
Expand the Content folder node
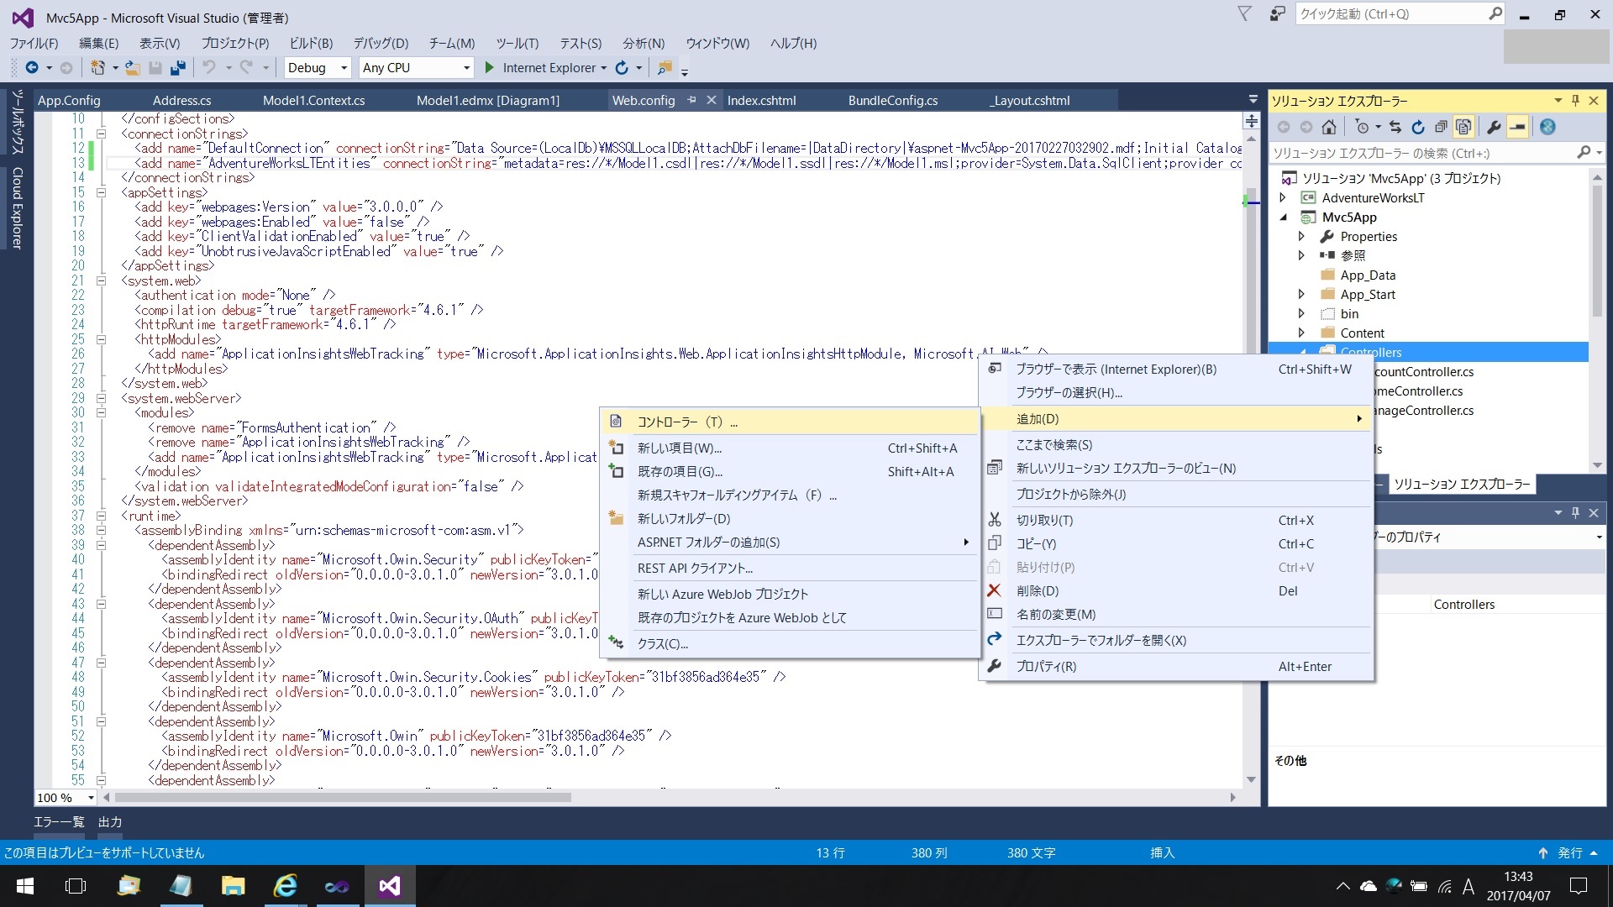1301,333
